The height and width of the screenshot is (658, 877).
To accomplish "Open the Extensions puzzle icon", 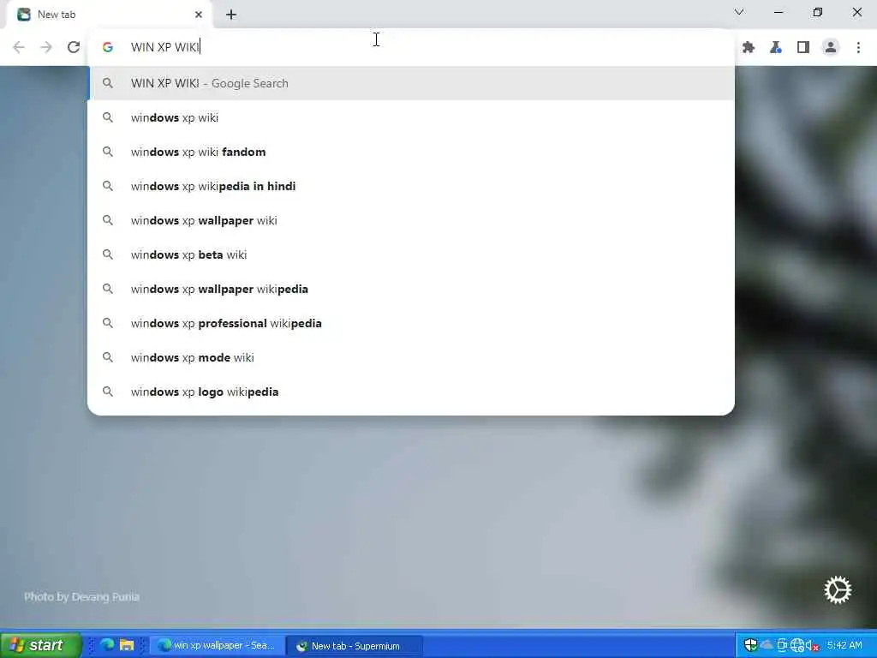I will pos(749,47).
